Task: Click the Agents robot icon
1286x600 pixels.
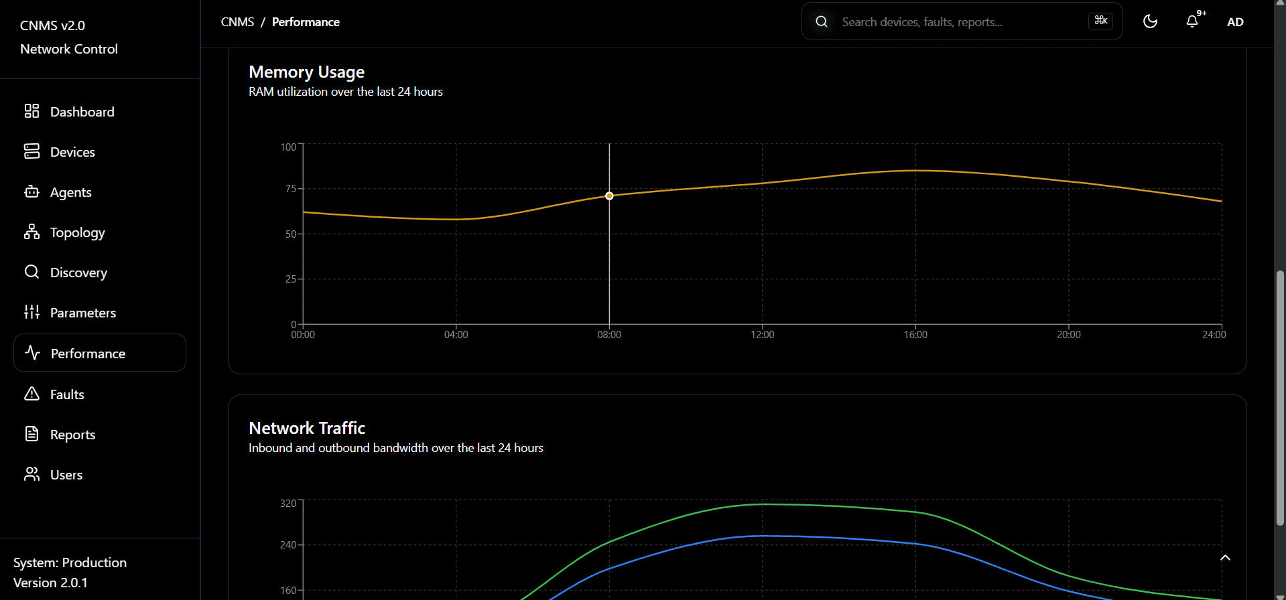Action: pos(31,192)
